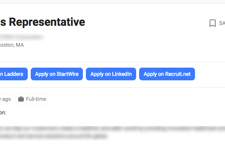Apply on StartWire
This screenshot has height=145, width=225.
[57, 74]
